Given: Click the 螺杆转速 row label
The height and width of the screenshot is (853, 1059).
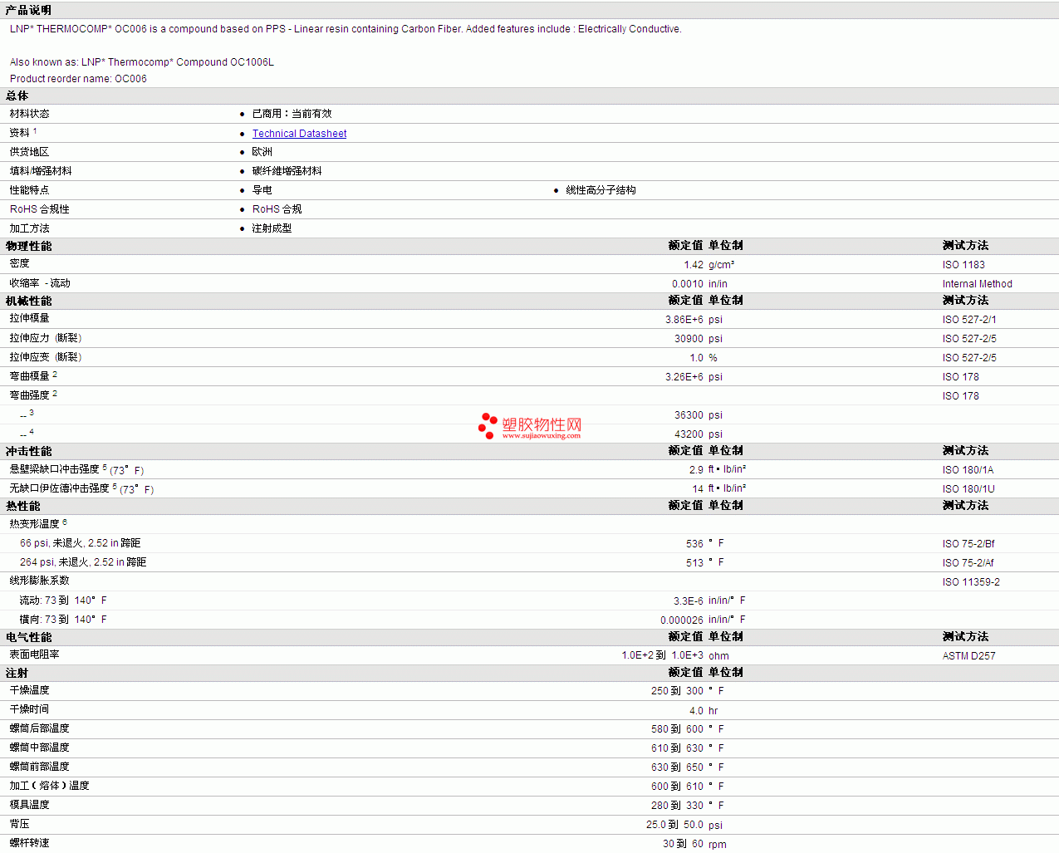Looking at the screenshot, I should [29, 843].
